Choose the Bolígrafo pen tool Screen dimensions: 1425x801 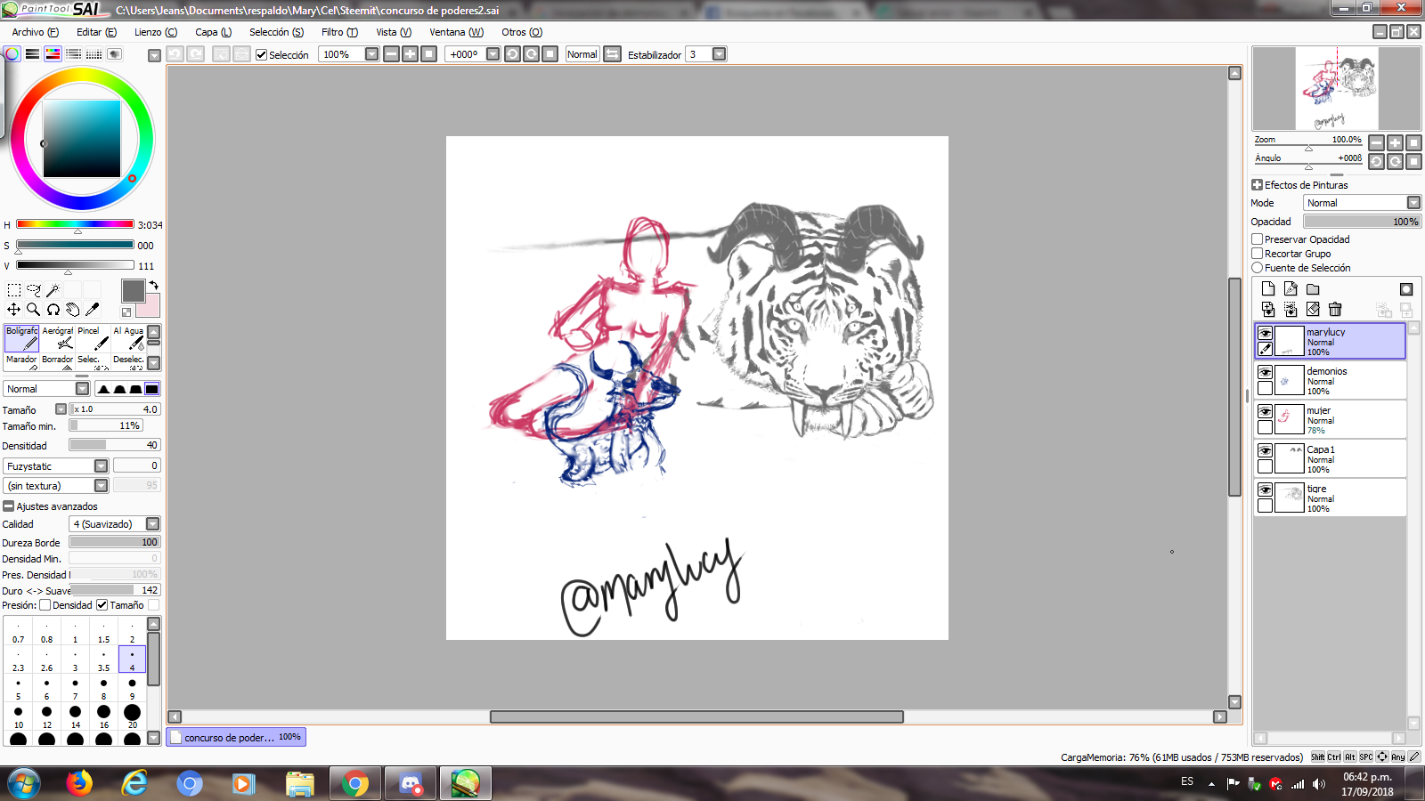(x=22, y=338)
